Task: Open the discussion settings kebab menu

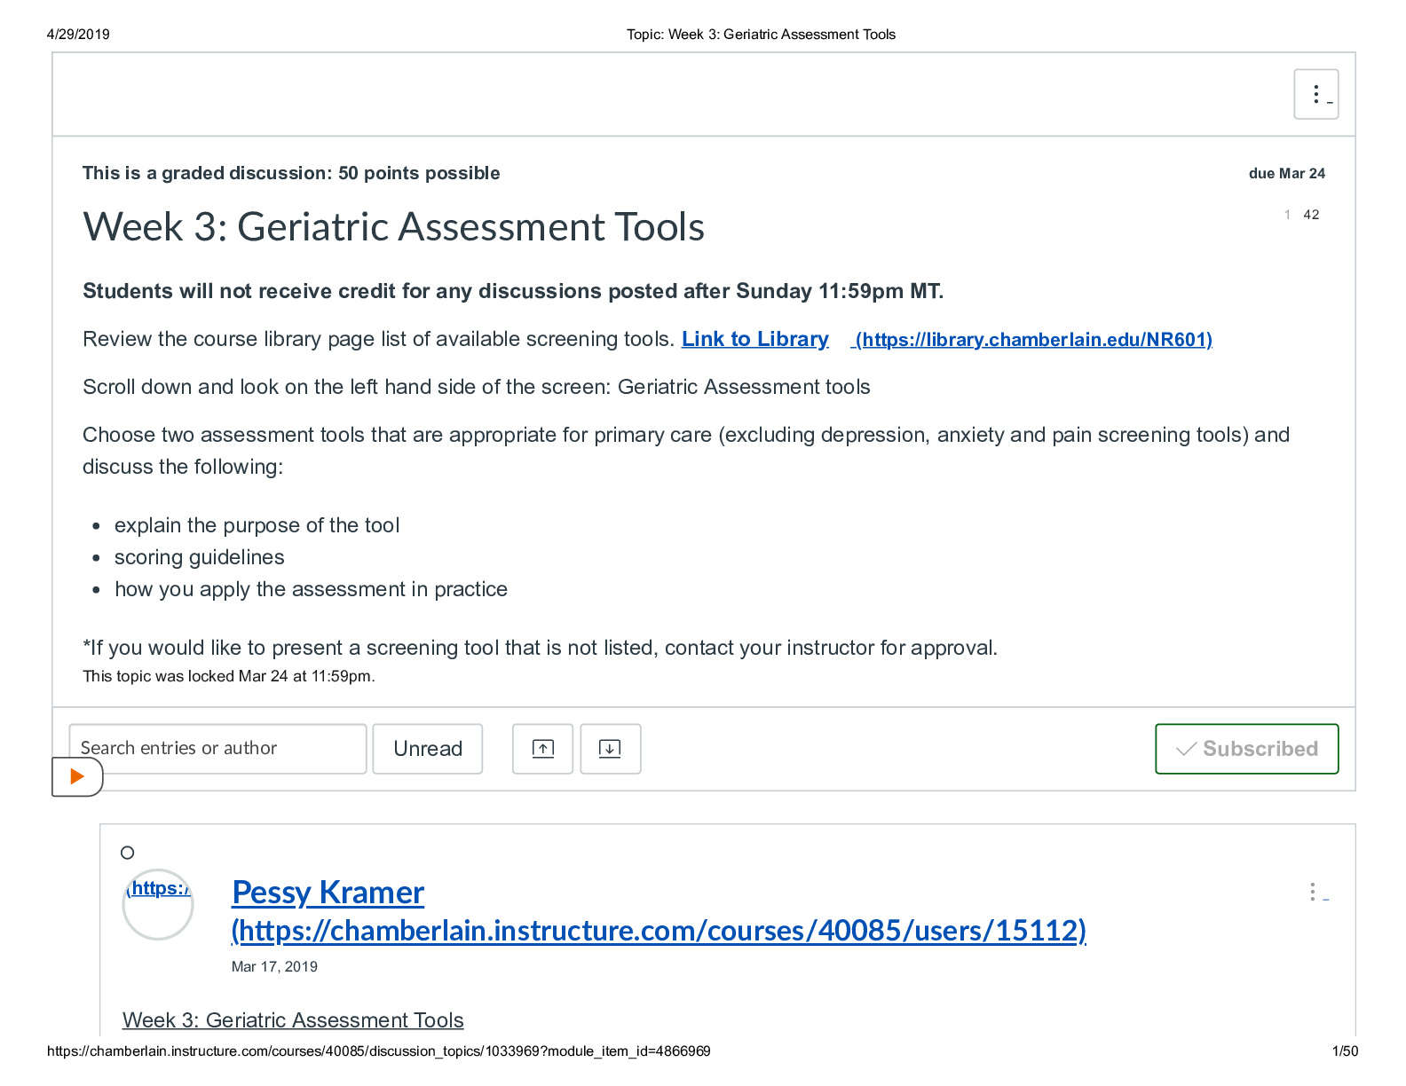Action: pos(1315,94)
